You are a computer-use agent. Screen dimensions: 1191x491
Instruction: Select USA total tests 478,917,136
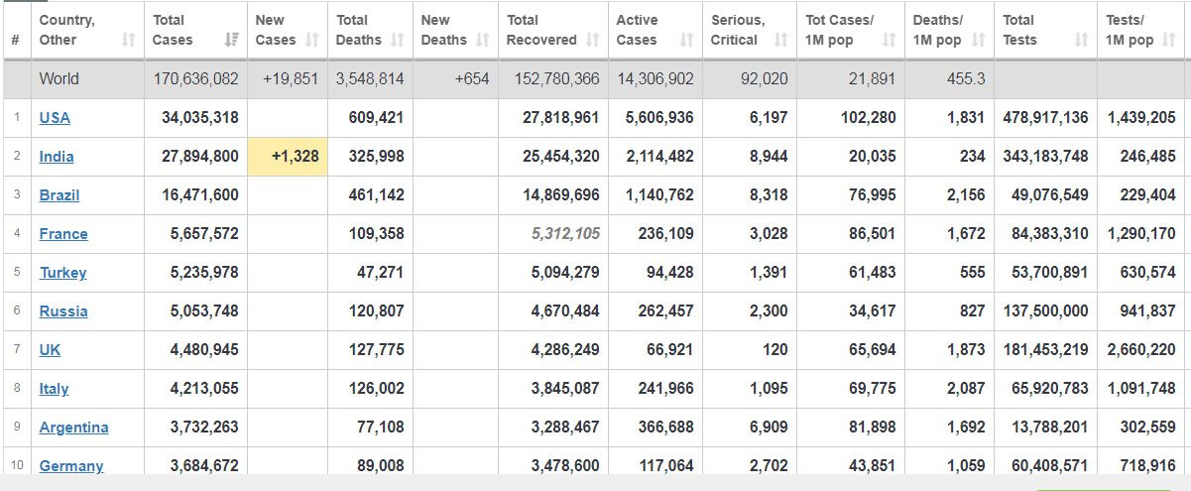[1045, 117]
